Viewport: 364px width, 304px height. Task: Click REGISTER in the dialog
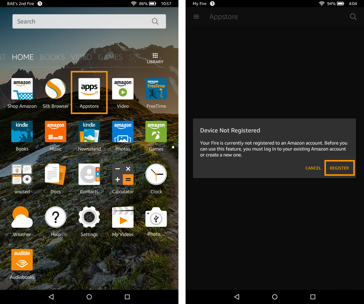click(x=339, y=168)
